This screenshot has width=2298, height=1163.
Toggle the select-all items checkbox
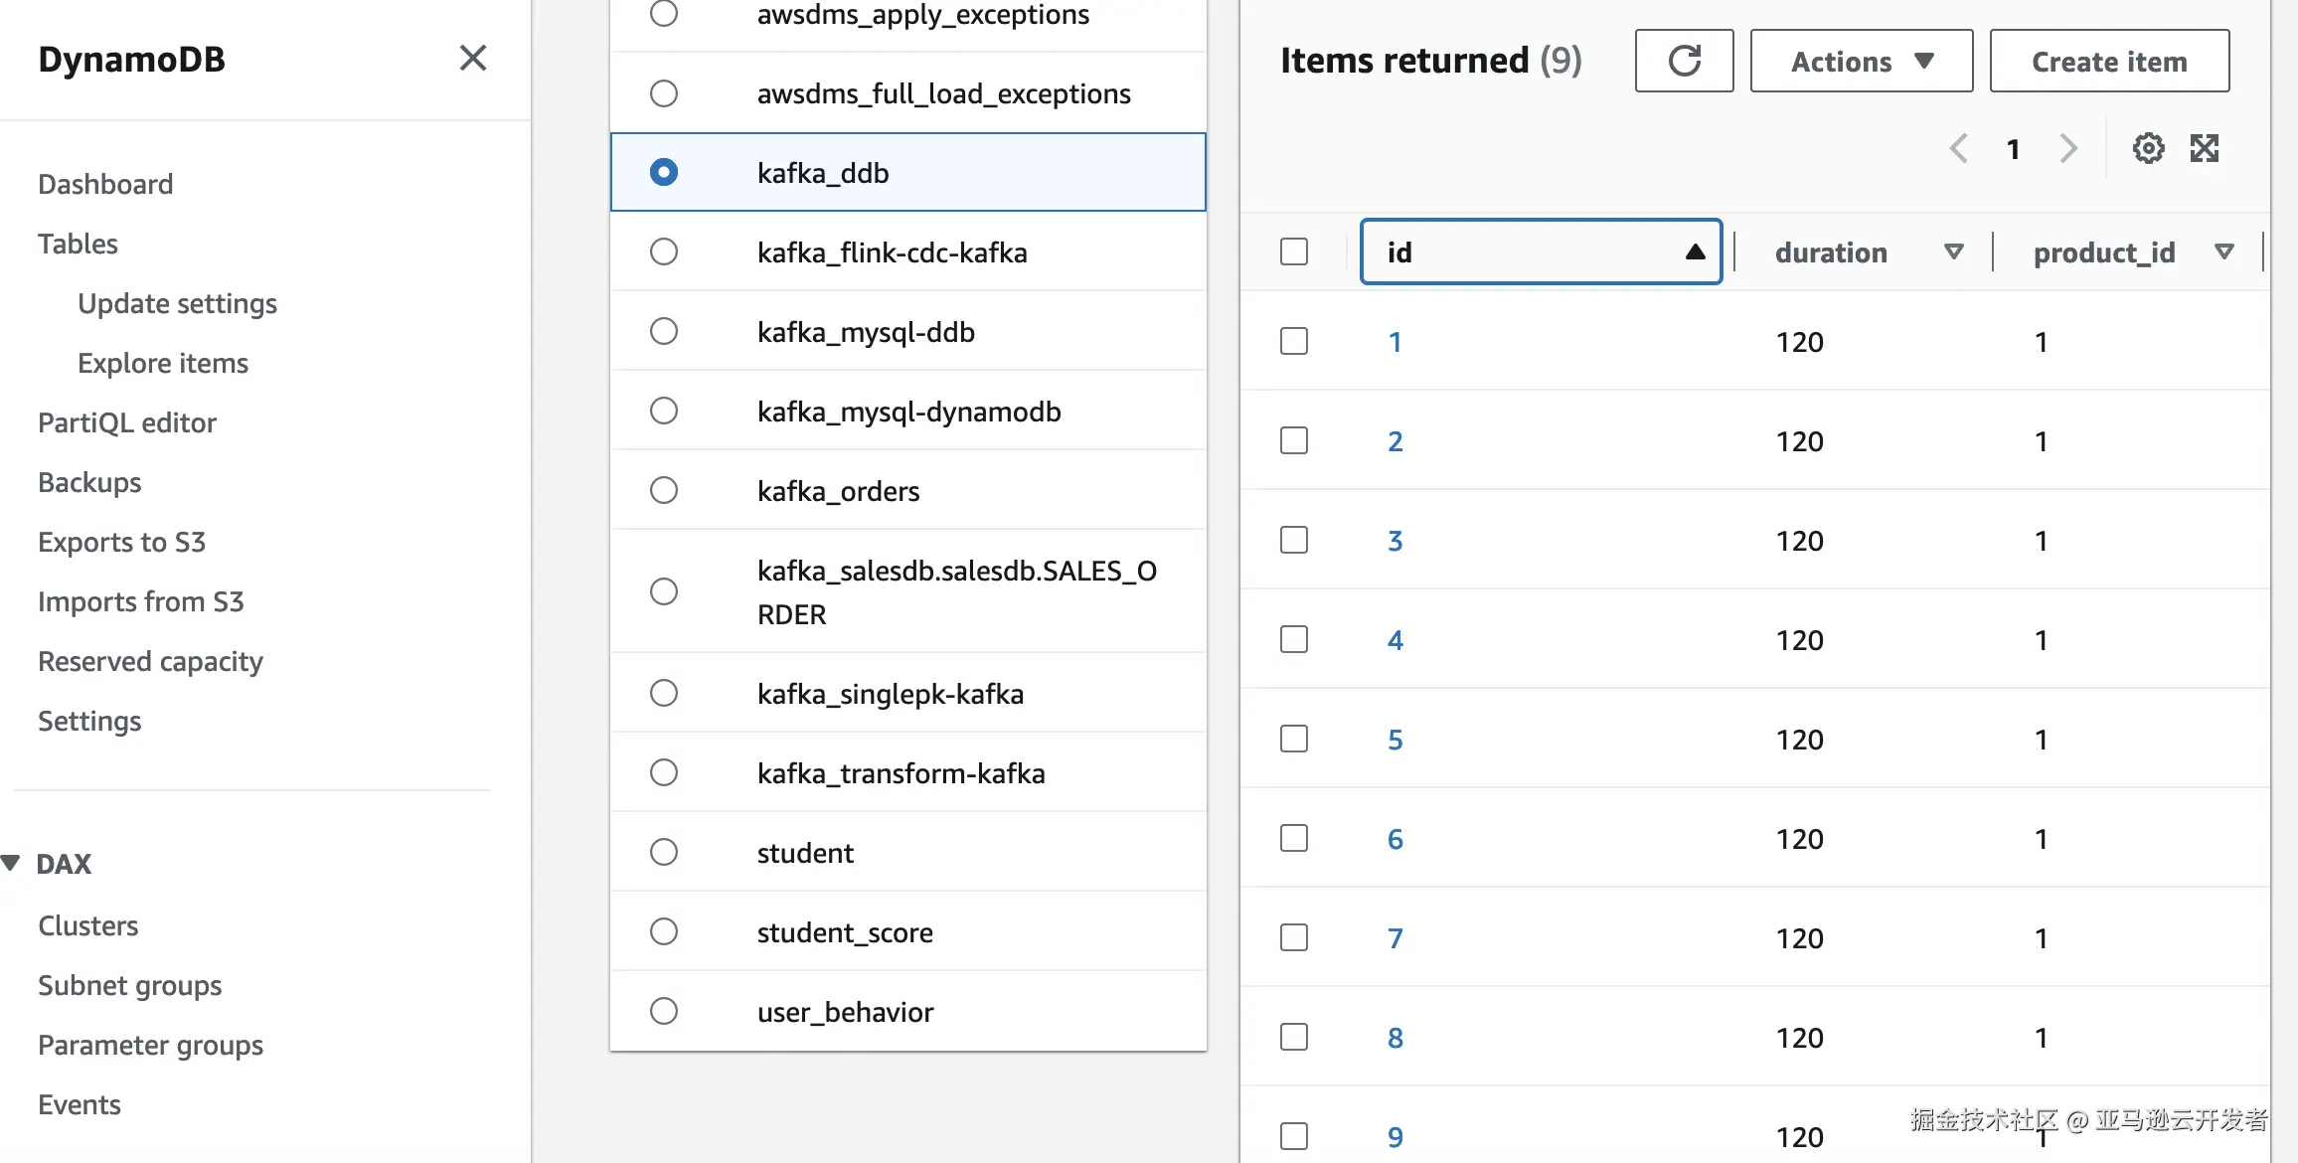tap(1294, 252)
